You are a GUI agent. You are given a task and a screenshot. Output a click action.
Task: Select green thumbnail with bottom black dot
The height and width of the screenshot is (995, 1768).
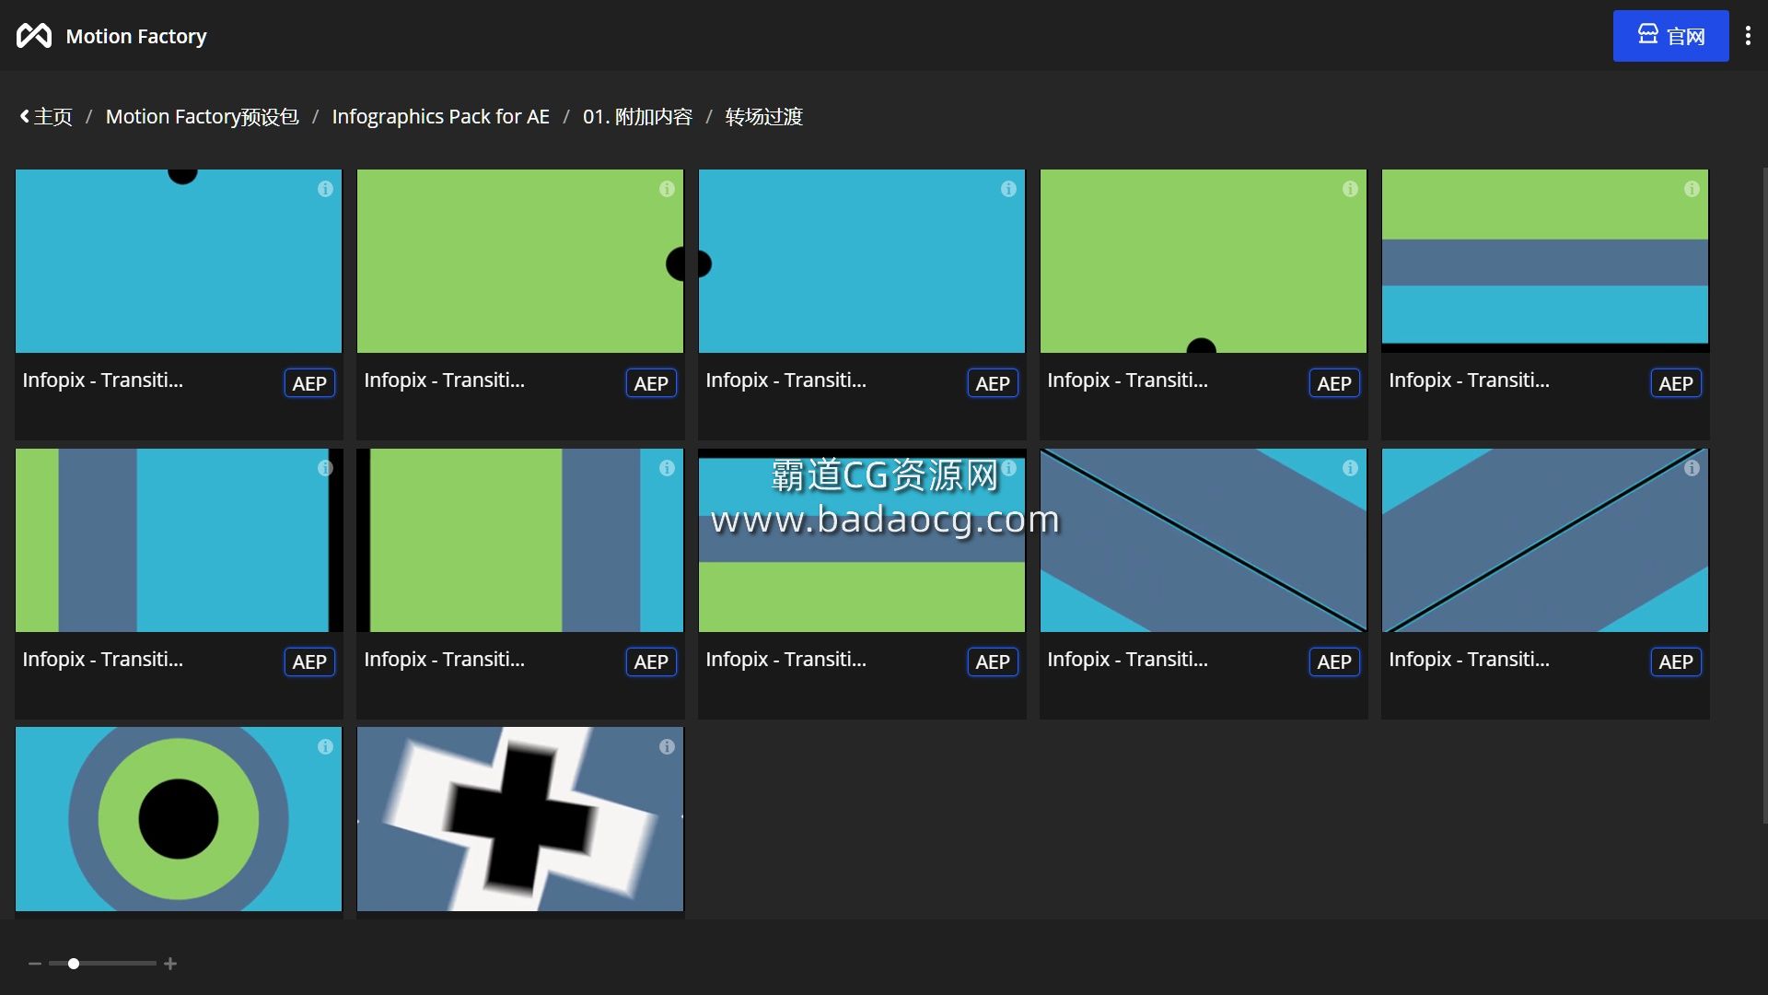click(1204, 261)
